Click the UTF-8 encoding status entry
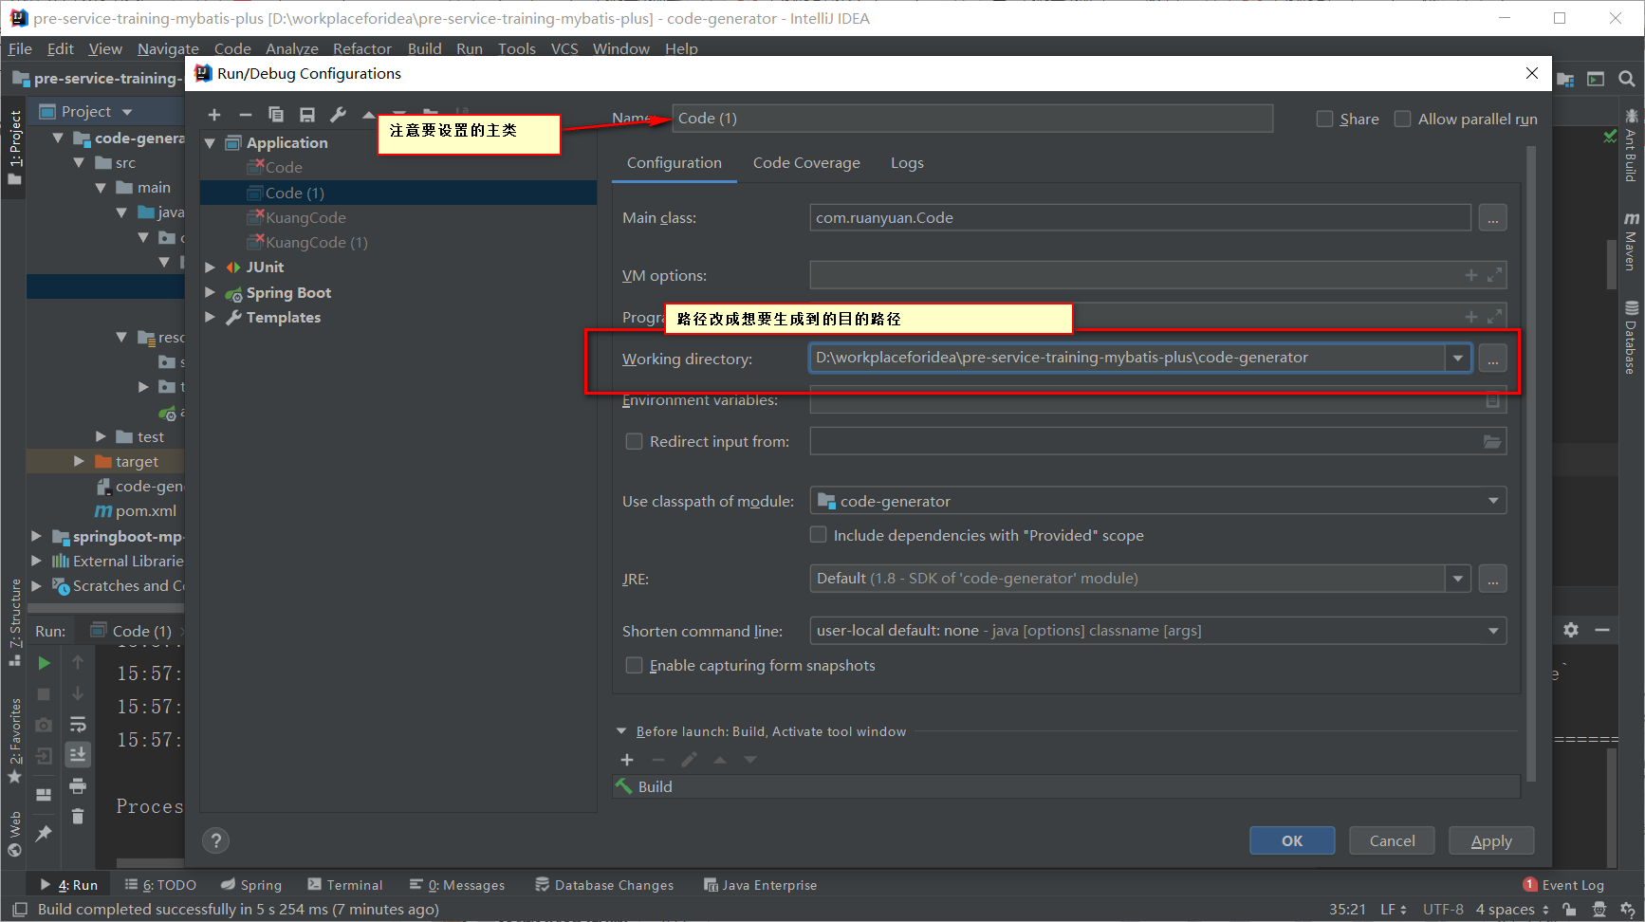Viewport: 1645px width, 922px height. 1443,909
